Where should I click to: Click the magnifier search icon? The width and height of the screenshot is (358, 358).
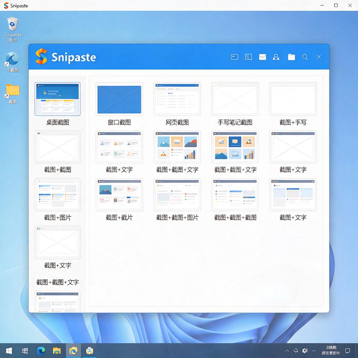click(305, 57)
